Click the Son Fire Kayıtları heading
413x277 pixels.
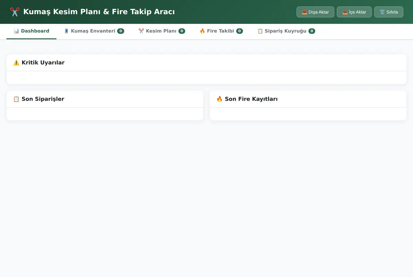(x=247, y=99)
